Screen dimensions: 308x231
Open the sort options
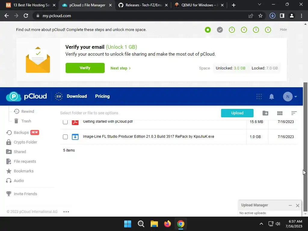tap(294, 113)
